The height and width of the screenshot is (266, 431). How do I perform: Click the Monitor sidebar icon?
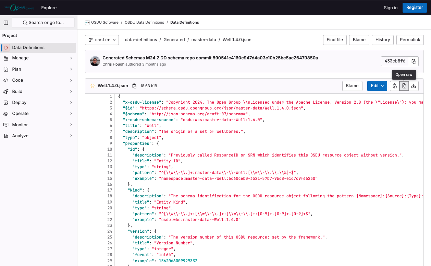6,125
